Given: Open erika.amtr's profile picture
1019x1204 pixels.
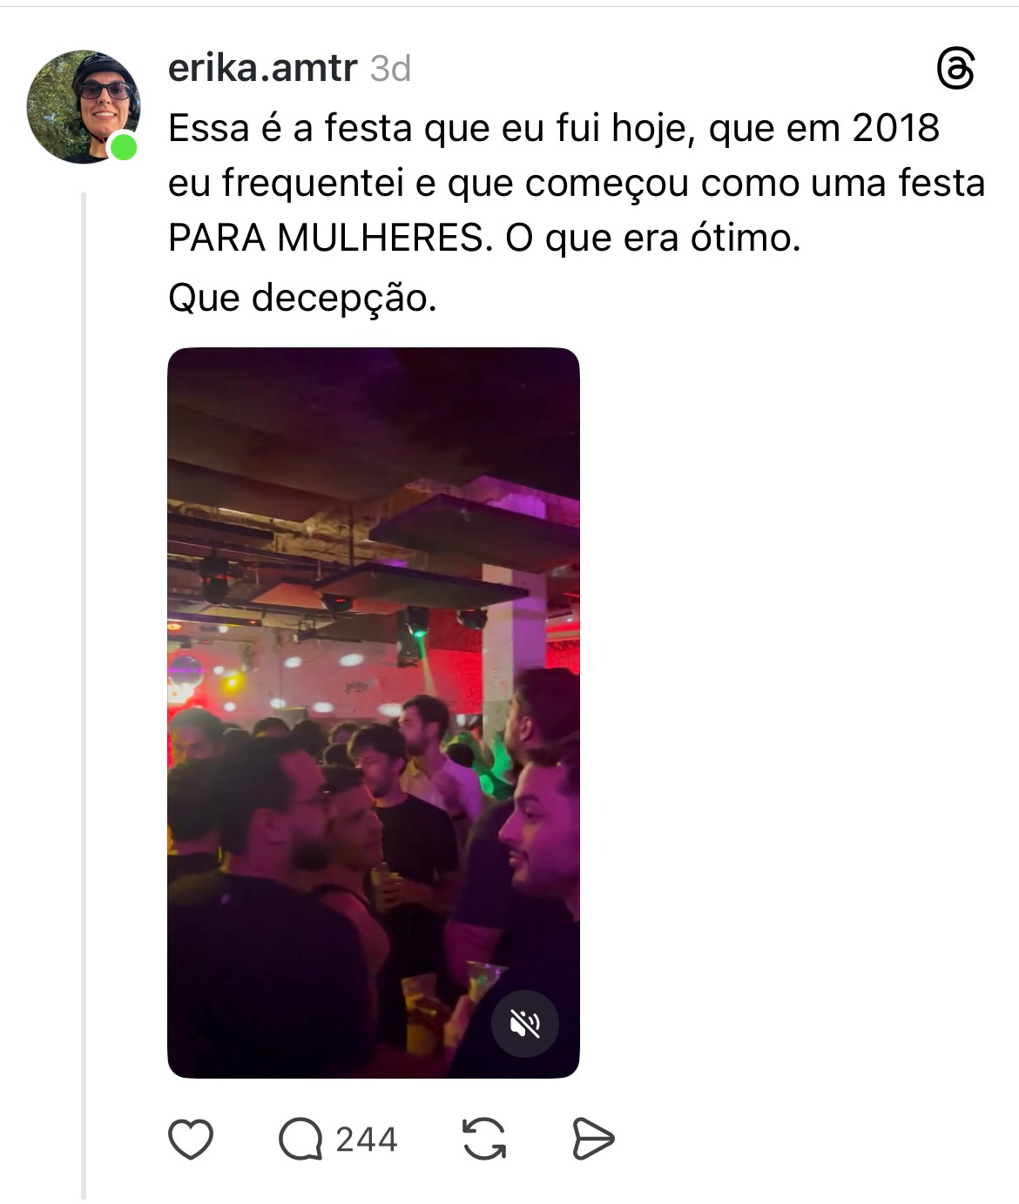Looking at the screenshot, I should (x=84, y=107).
